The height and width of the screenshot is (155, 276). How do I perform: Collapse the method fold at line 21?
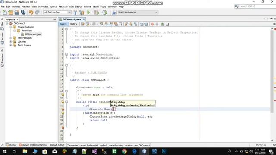(x=66, y=102)
